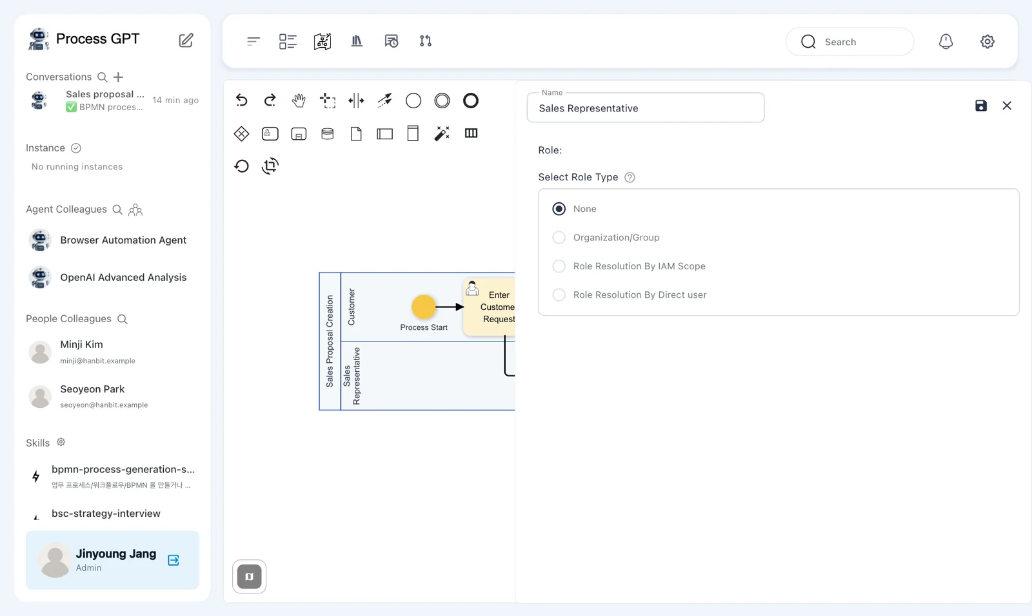Screen dimensions: 1032x616
Task: Add a gateway diamond shape
Action: [x=241, y=133]
